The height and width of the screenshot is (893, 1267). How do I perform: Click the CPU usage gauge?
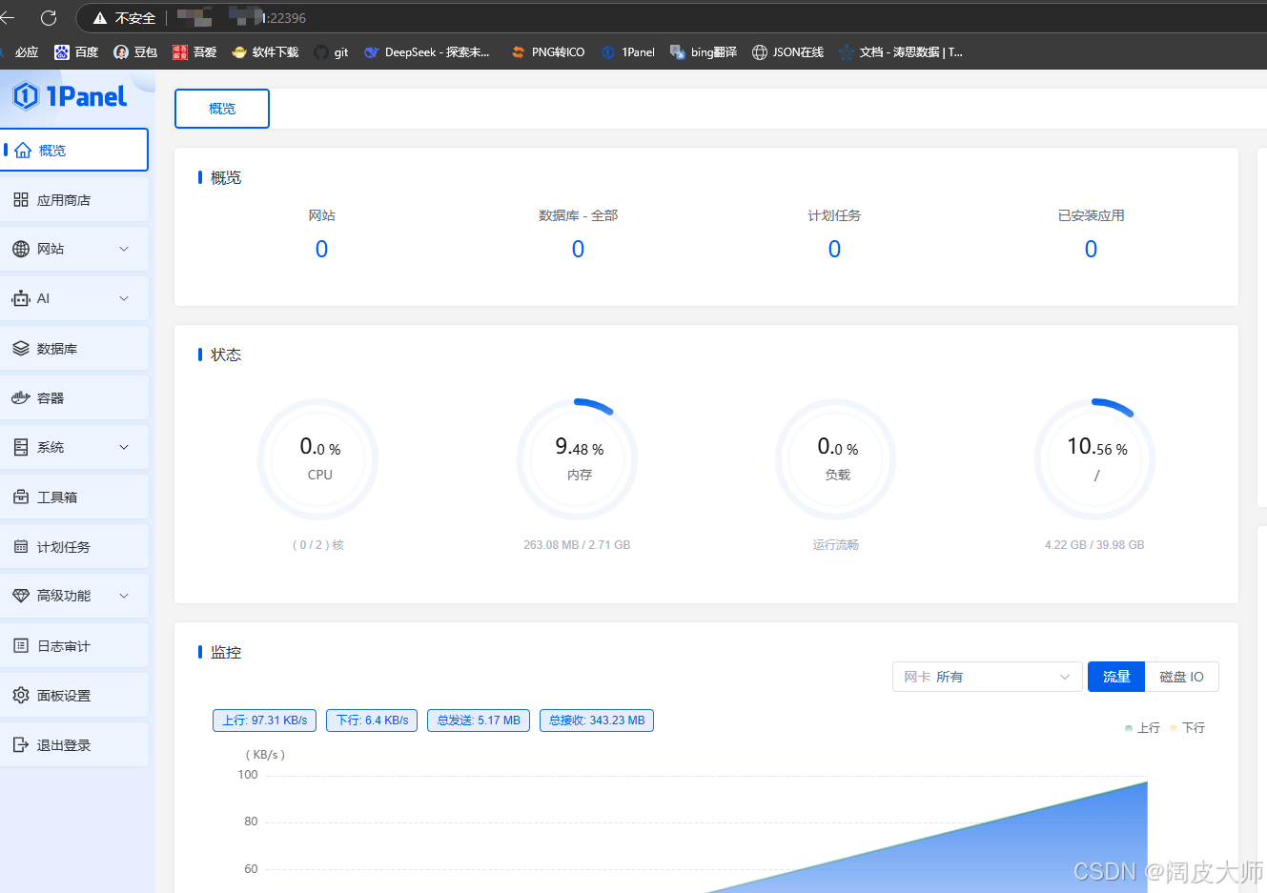pyautogui.click(x=318, y=458)
